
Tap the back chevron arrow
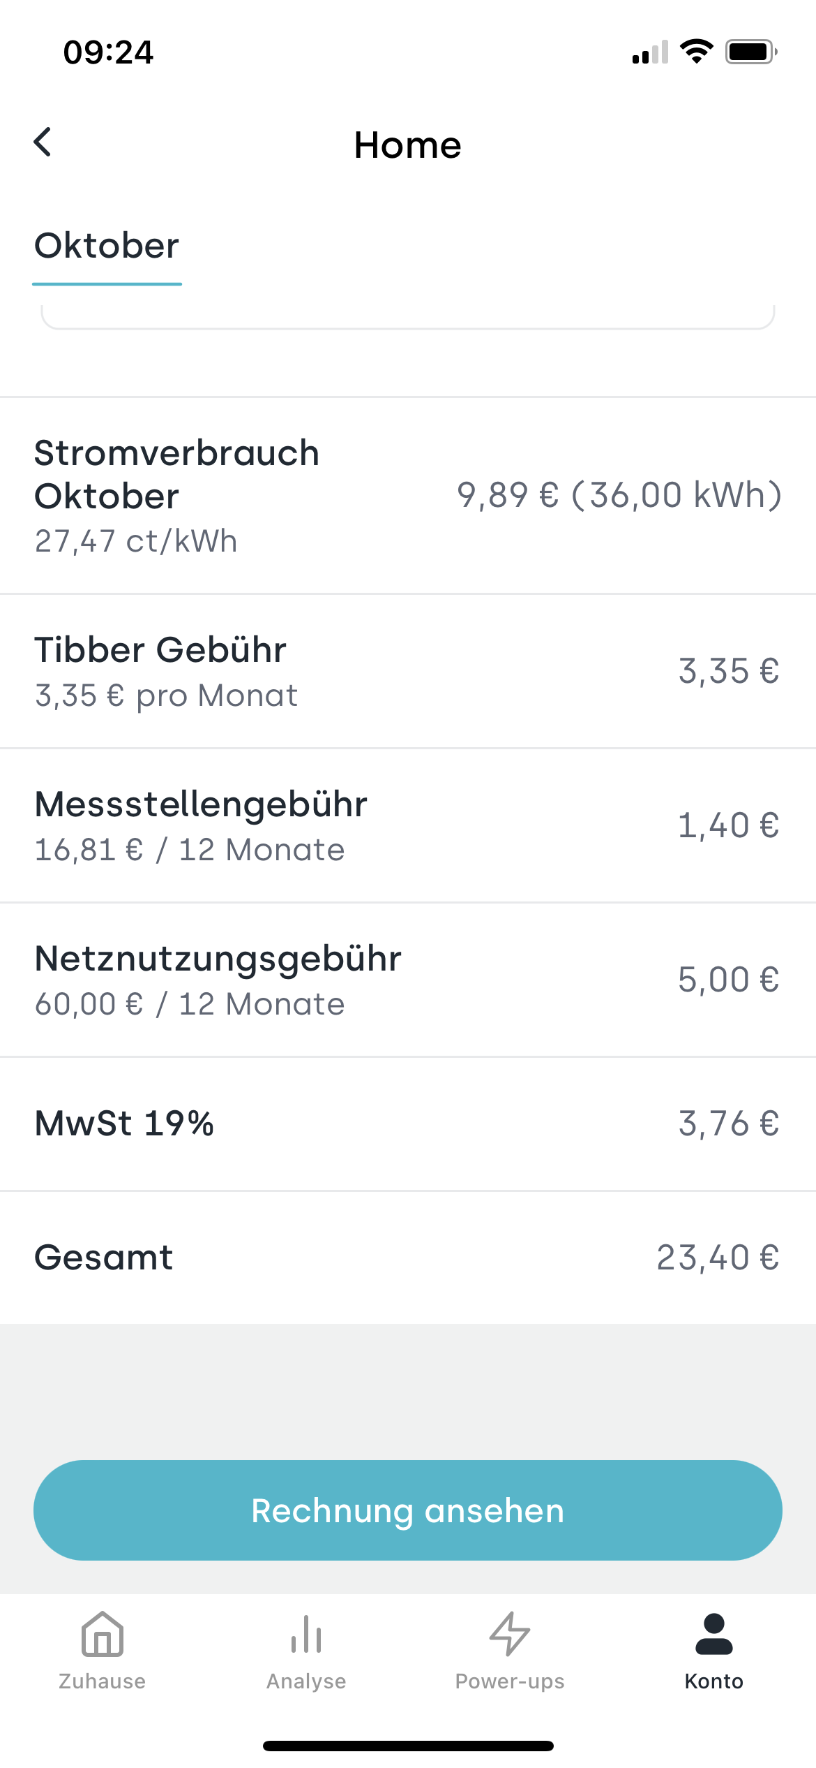tap(43, 142)
